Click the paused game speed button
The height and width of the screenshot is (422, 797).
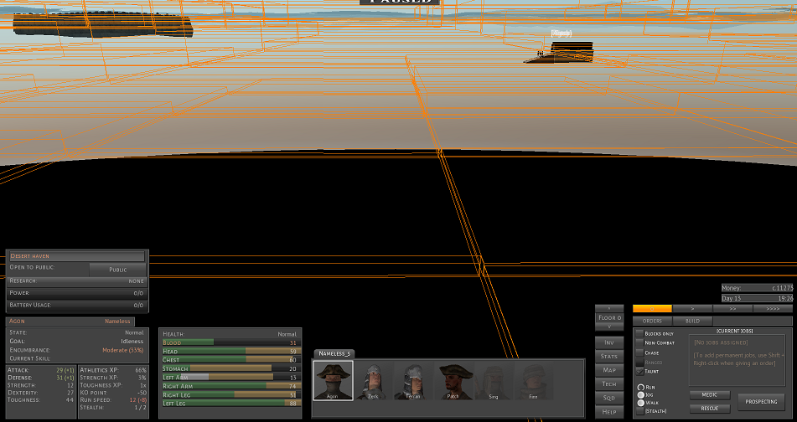point(652,309)
